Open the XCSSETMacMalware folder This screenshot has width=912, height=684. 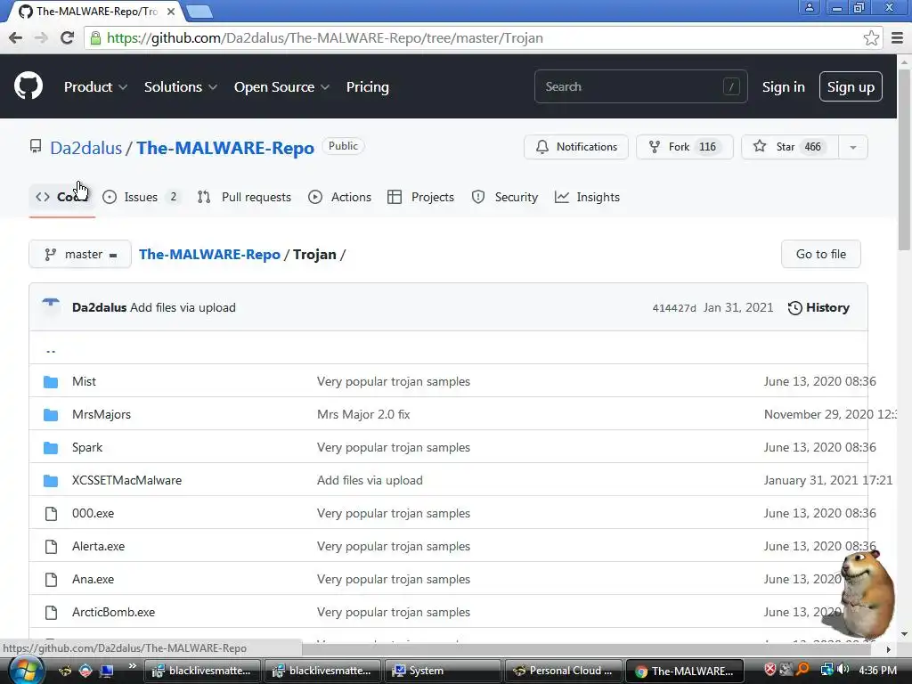pos(126,480)
